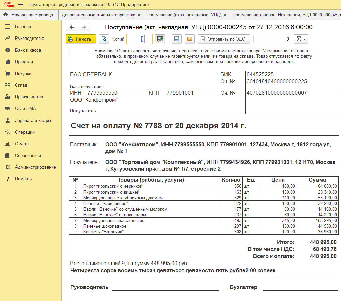Image resolution: width=341 pixels, height=301 pixels.
Task: Open print preview magnifier icon
Action: click(104, 39)
